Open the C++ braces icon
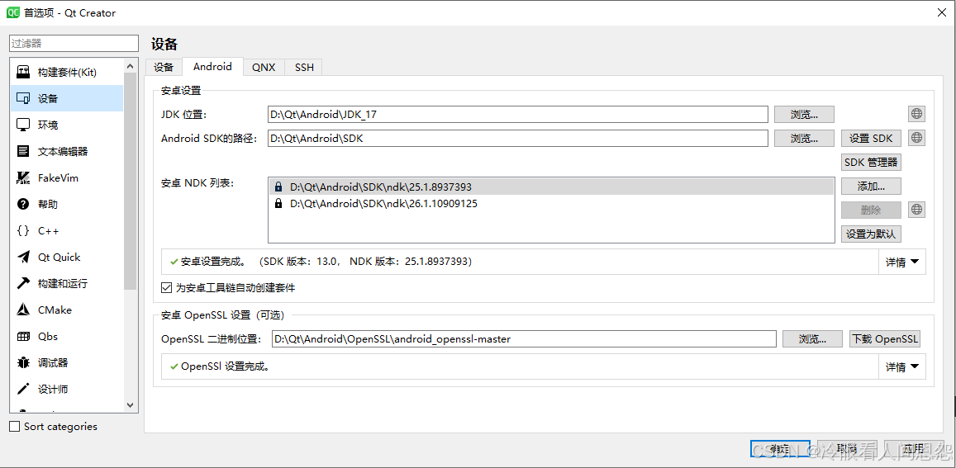 pyautogui.click(x=23, y=231)
